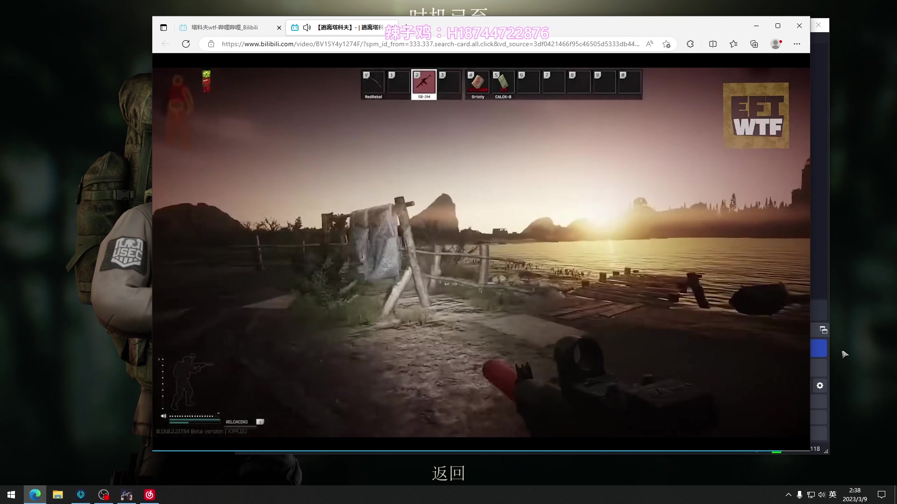Add this page to favorites
This screenshot has width=897, height=504.
(x=666, y=44)
